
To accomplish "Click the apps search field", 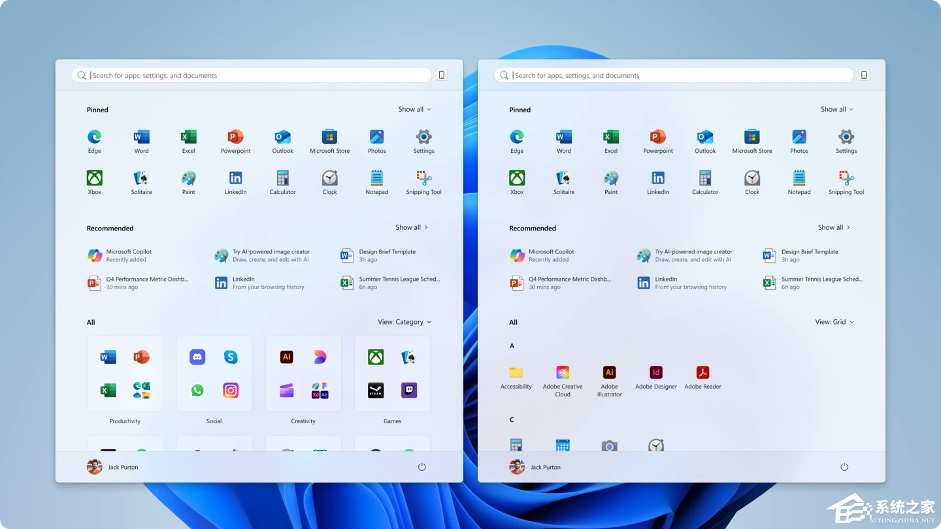I will tap(250, 75).
